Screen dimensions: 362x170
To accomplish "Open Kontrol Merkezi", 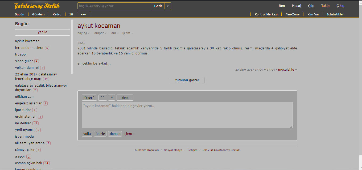I will tap(266, 14).
